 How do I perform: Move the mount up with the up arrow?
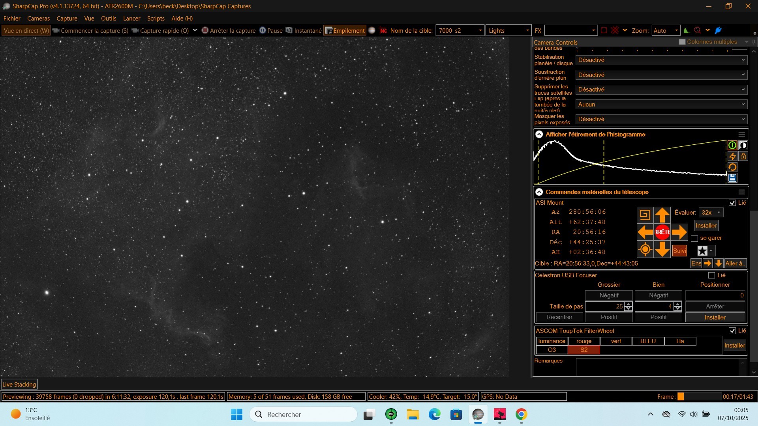tap(662, 215)
